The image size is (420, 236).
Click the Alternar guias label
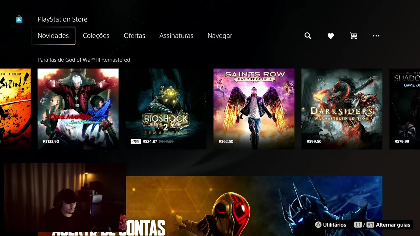pos(393,225)
